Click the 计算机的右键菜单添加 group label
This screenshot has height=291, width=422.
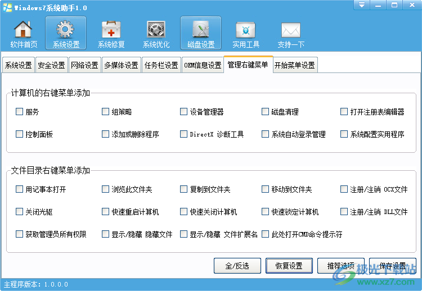(x=50, y=93)
